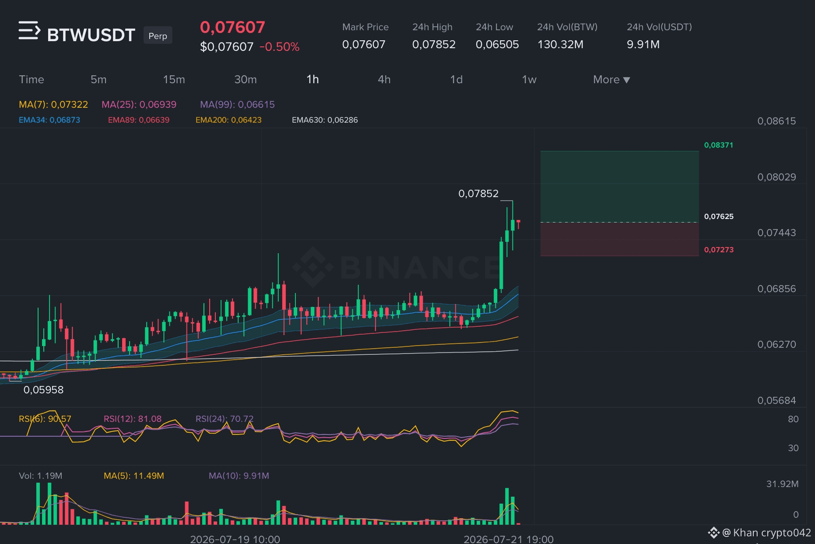Click the RSI(6): 90.57 label
Image resolution: width=815 pixels, height=544 pixels.
(45, 419)
